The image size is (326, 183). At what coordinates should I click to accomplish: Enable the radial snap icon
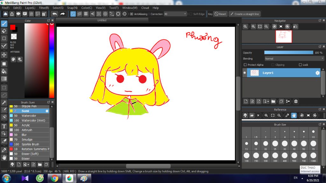coord(99,14)
